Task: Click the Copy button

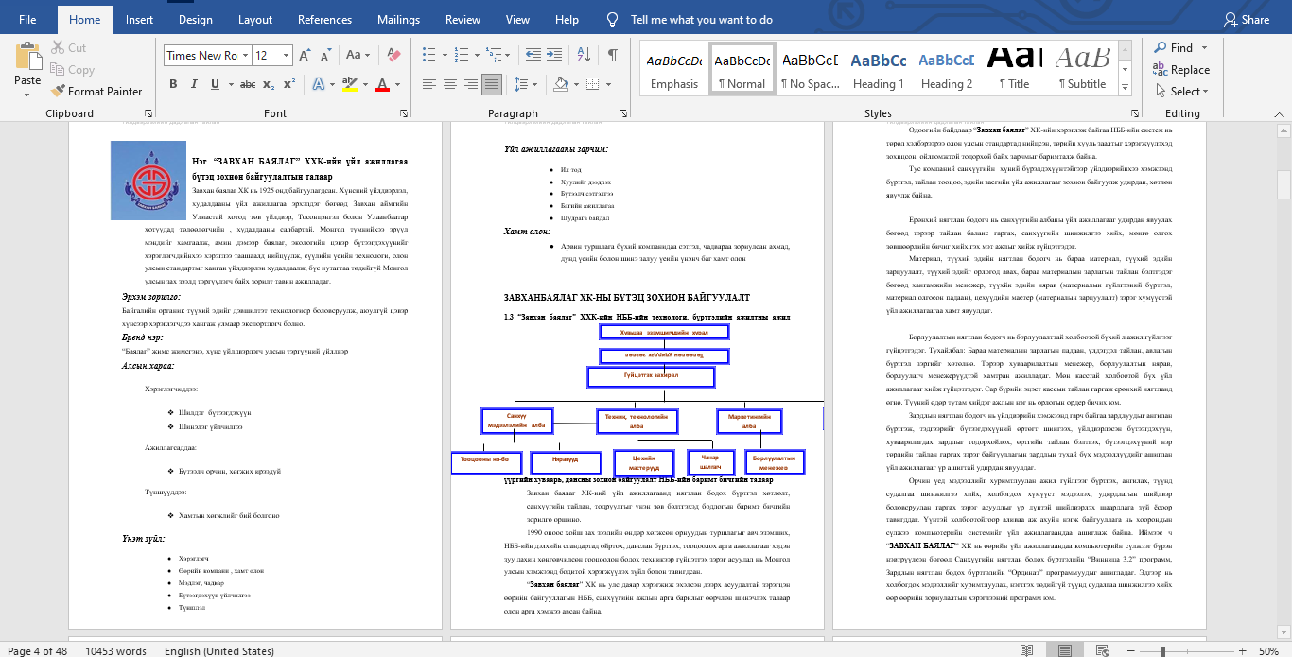Action: click(72, 69)
